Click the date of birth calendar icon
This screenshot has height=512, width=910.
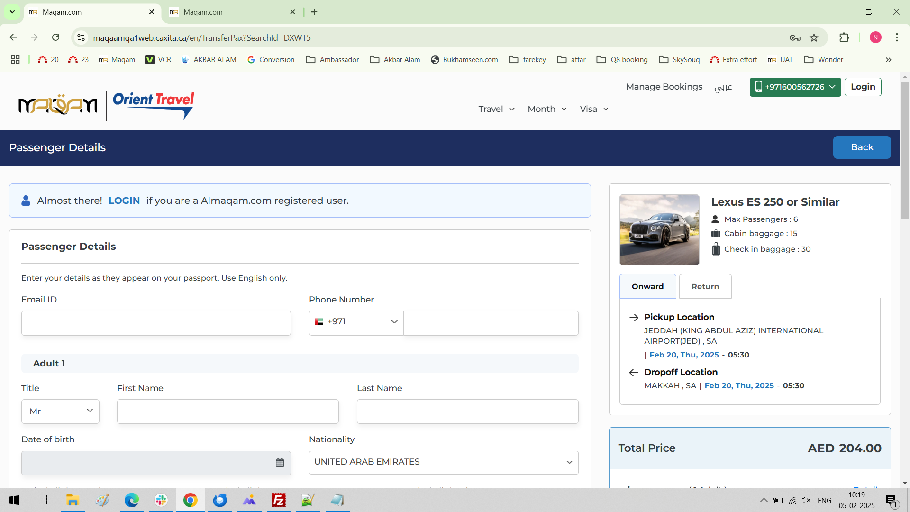(x=280, y=463)
